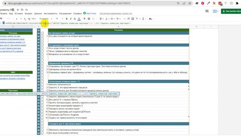Click the insert link icon
The width and height of the screenshot is (241, 136).
pyautogui.click(x=125, y=19)
